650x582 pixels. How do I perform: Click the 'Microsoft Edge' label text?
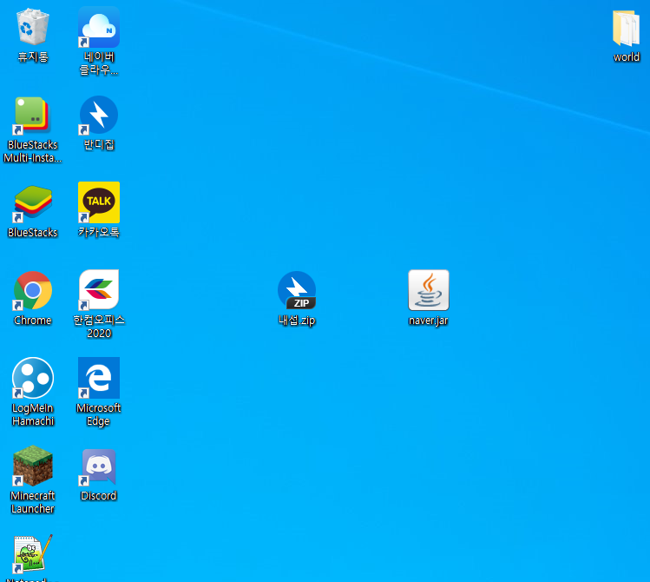(x=99, y=414)
